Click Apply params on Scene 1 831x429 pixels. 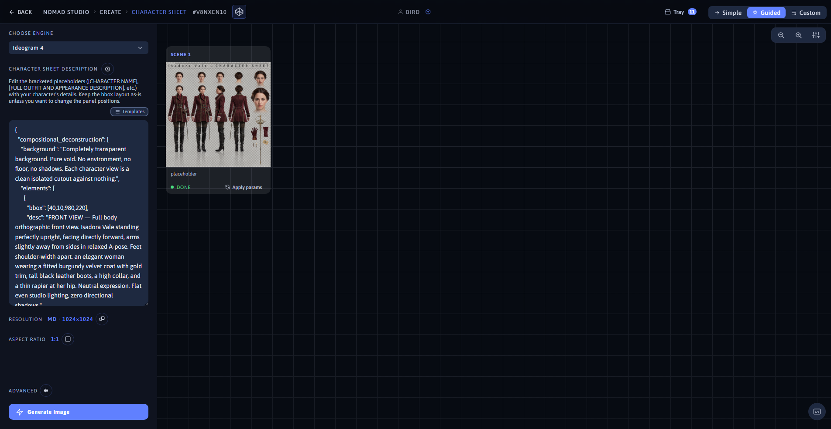244,187
